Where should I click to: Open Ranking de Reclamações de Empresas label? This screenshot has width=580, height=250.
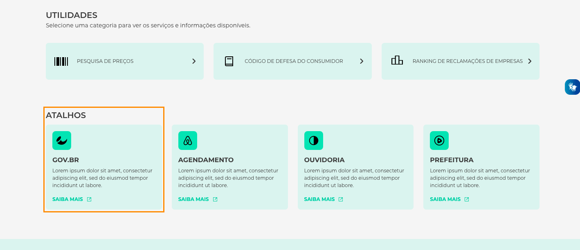pyautogui.click(x=468, y=61)
